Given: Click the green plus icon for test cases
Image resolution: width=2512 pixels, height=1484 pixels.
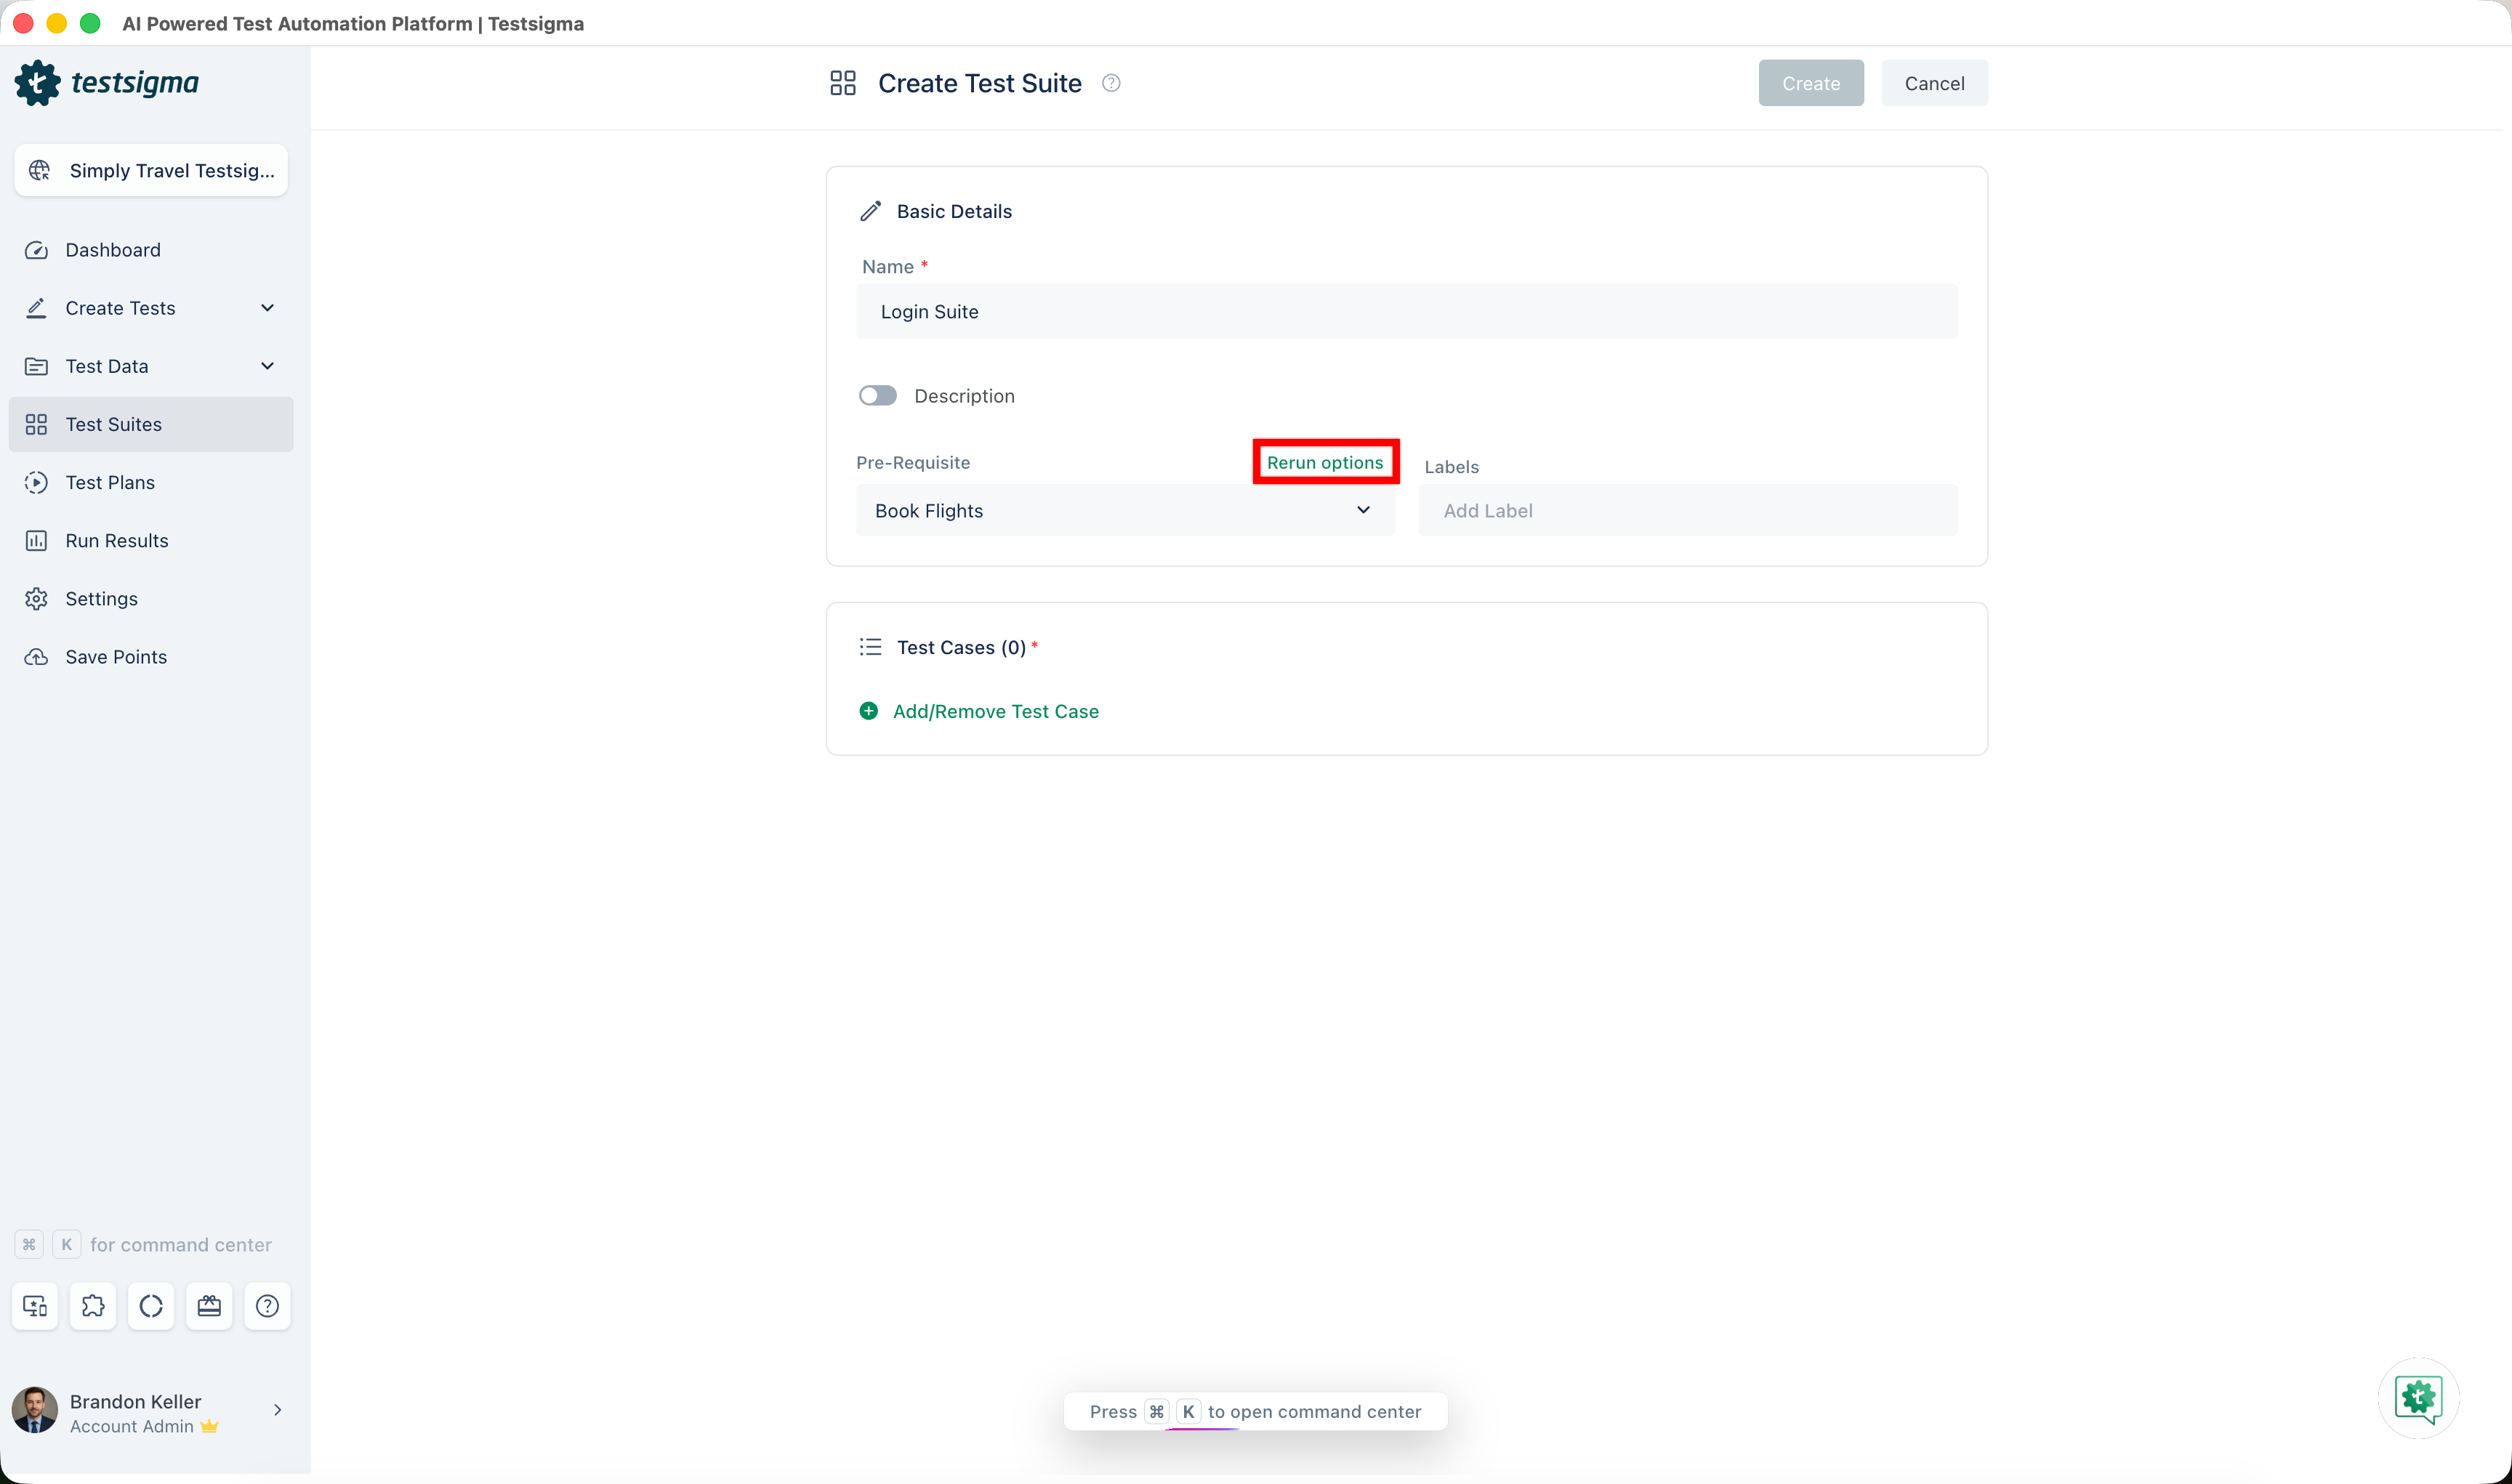Looking at the screenshot, I should pyautogui.click(x=869, y=711).
